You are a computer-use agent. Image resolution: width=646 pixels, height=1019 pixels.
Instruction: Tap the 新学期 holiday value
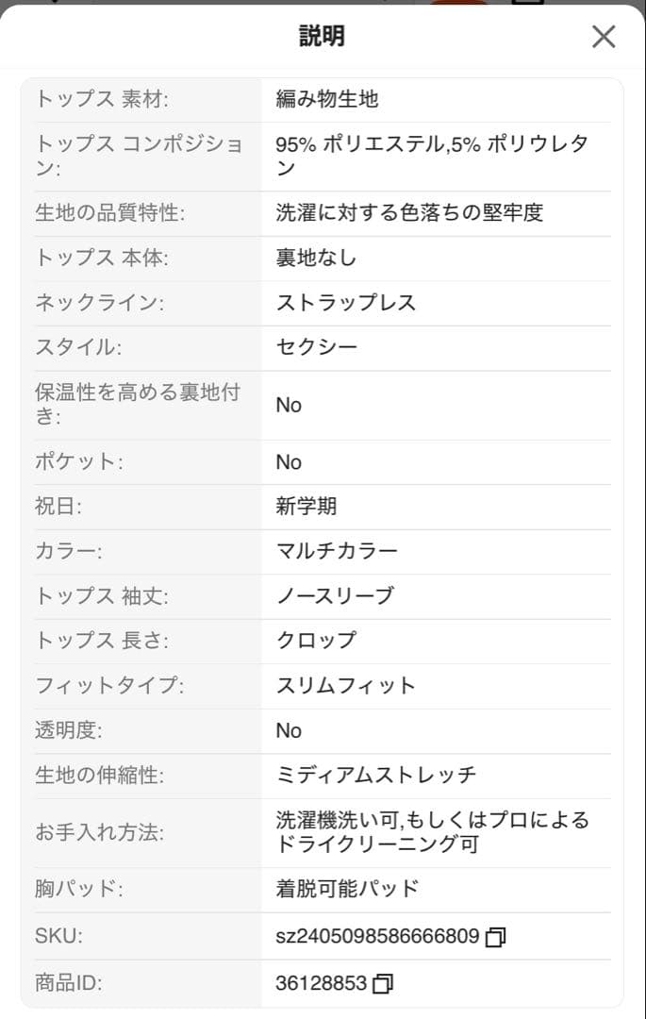(306, 507)
